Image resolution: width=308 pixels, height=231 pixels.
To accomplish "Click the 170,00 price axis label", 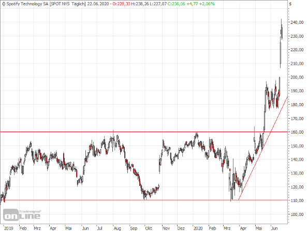I will [297, 119].
